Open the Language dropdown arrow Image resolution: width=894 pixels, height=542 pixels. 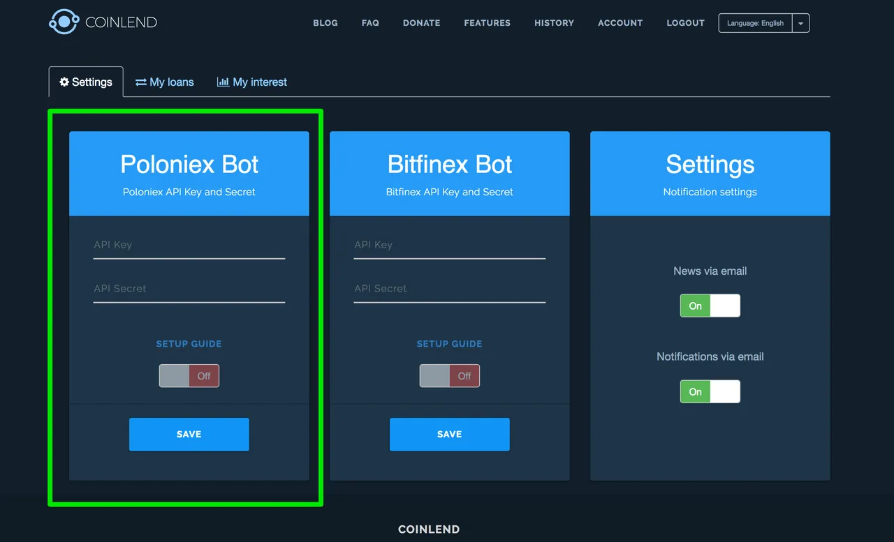coord(800,23)
